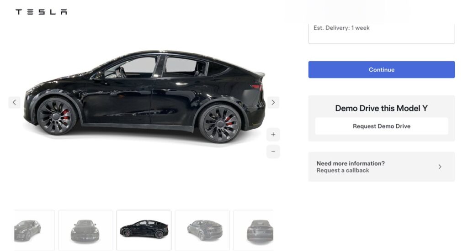Click the main Model Y car image
This screenshot has width=468, height=251.
coord(144,96)
